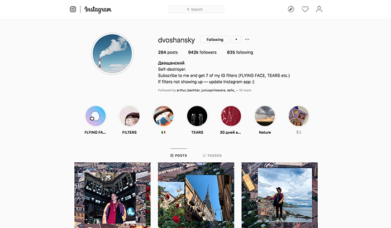Open the FILTERS story highlight
Viewport: 391px width, 228px height.
[x=130, y=116]
